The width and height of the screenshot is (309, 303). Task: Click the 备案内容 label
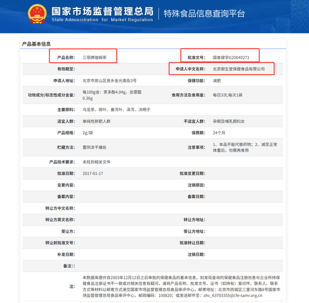click(x=66, y=196)
